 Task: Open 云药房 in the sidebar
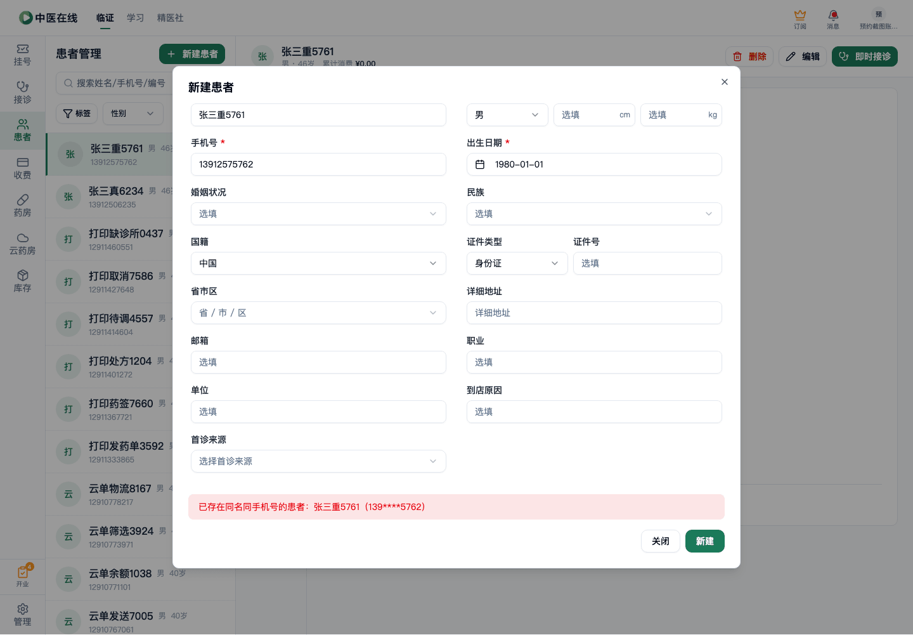pyautogui.click(x=22, y=244)
